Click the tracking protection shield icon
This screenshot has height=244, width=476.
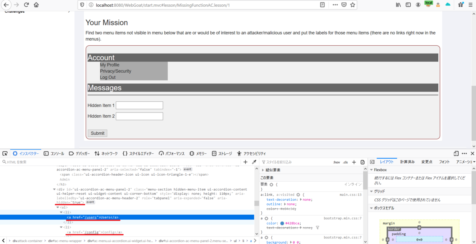(x=82, y=5)
